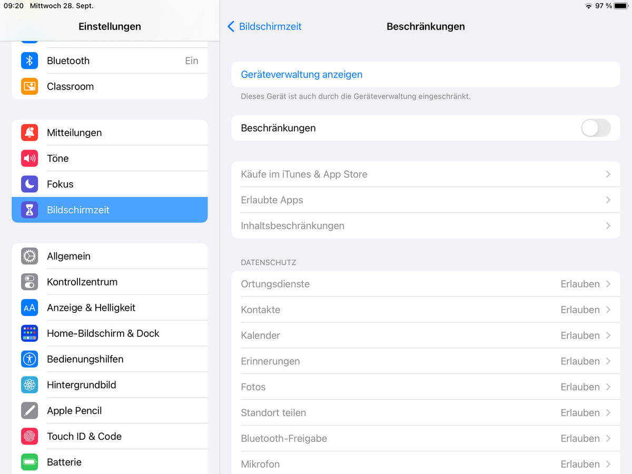Tap the Bluetooth icon in sidebar
632x474 pixels.
29,61
